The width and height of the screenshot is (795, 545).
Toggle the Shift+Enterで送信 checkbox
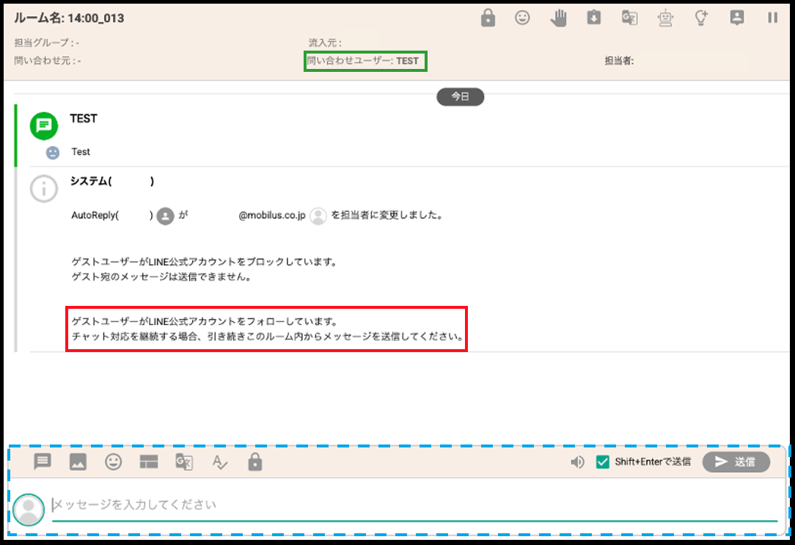coord(603,462)
